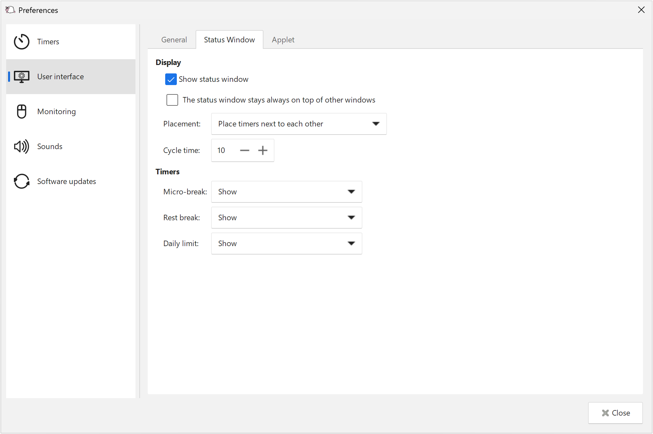Switch to the Applet tab
Screen dimensions: 653x434
283,40
